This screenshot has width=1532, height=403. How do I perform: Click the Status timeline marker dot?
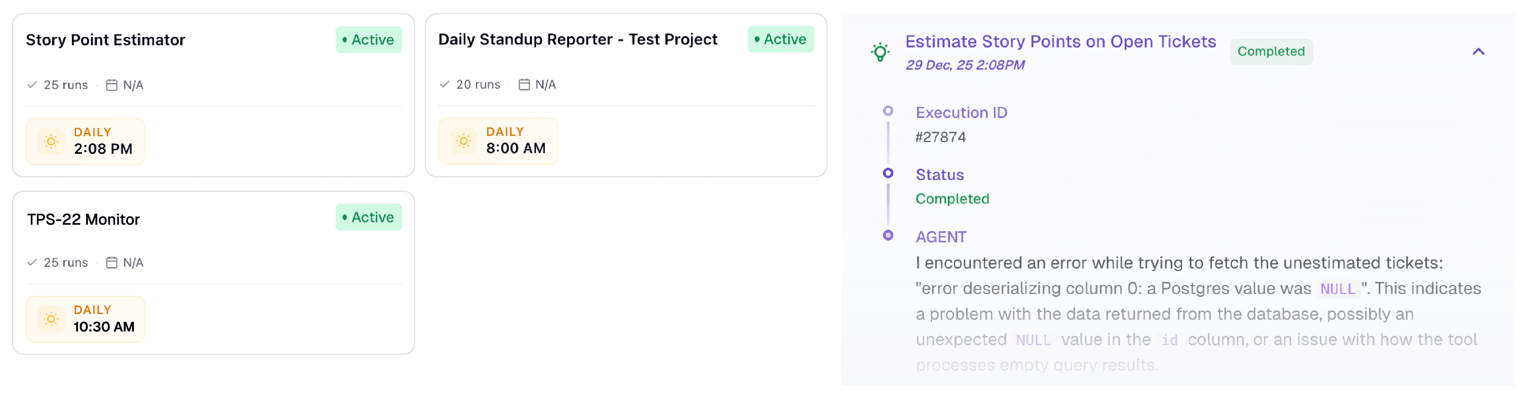888,173
